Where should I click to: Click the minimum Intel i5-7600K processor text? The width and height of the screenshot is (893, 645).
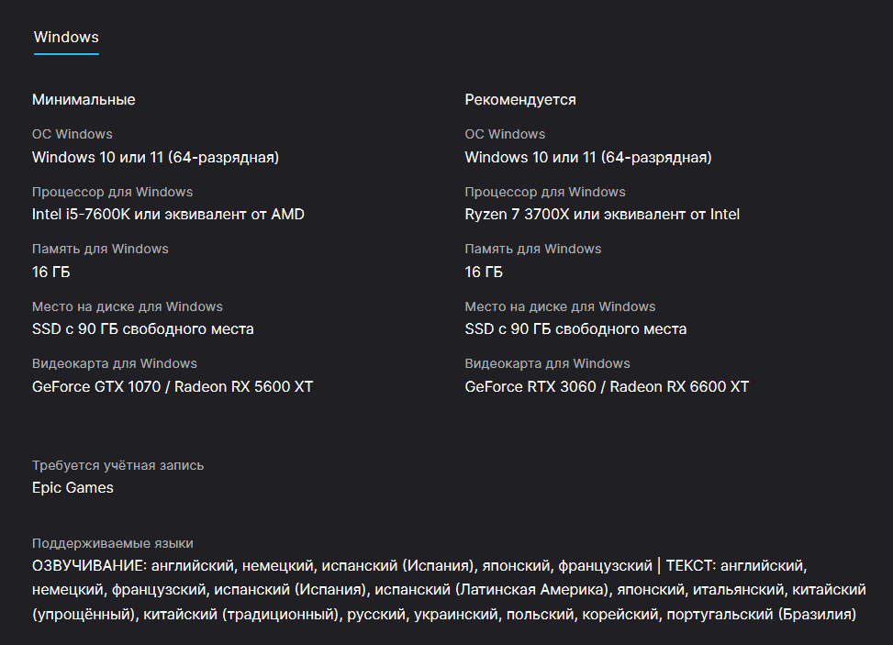pyautogui.click(x=168, y=215)
